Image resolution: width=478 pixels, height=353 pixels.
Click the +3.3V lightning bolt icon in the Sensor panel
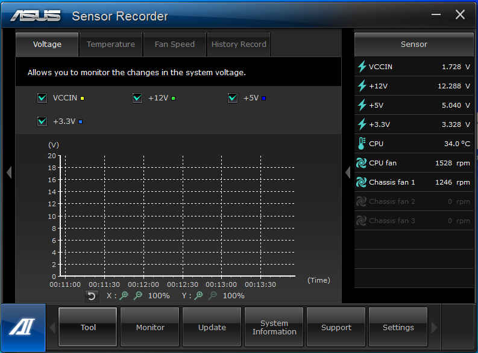[x=362, y=124]
